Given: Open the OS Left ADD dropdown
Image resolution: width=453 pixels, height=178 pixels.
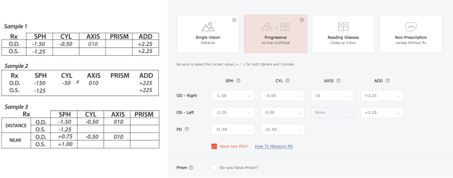Looking at the screenshot, I should 382,112.
